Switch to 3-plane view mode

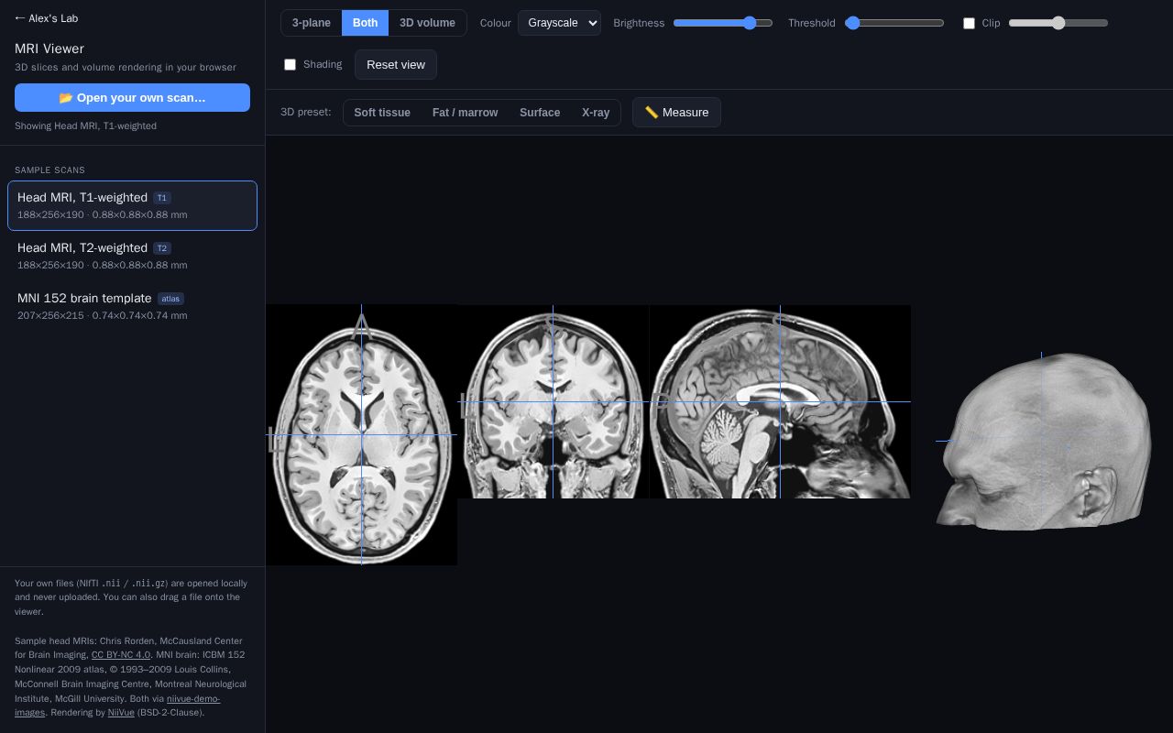click(x=312, y=23)
